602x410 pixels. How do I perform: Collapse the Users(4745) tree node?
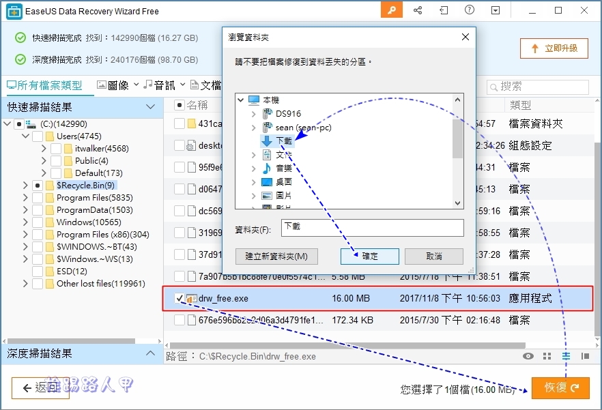tap(25, 136)
